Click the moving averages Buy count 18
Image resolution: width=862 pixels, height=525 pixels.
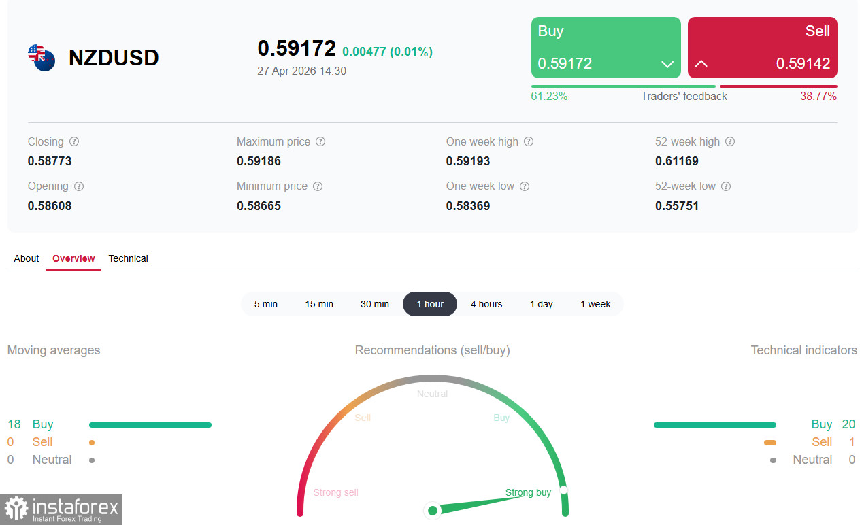click(14, 424)
